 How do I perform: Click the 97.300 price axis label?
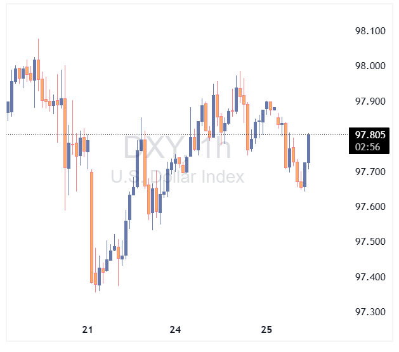coord(370,312)
